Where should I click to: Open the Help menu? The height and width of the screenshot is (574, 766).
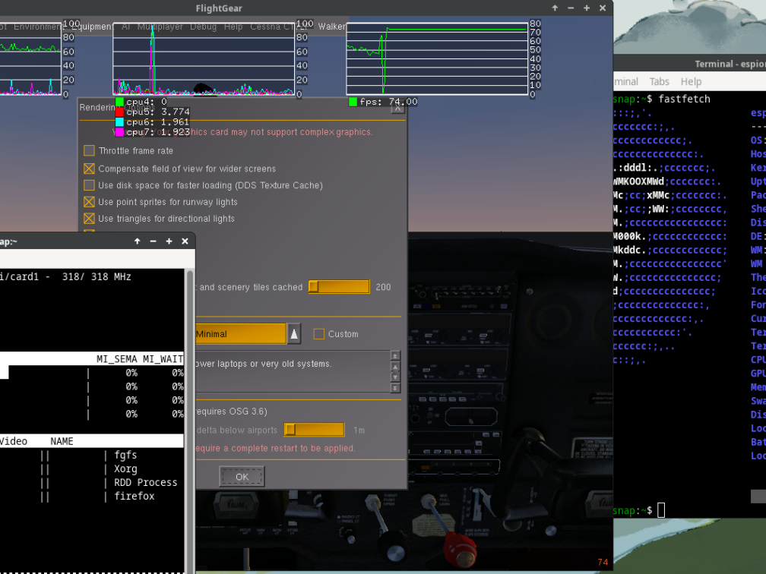(x=233, y=26)
